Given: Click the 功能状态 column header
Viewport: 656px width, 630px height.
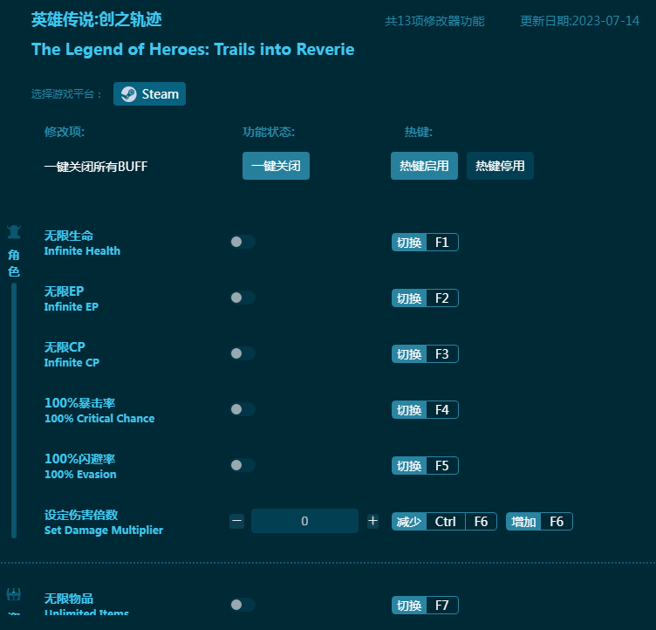Looking at the screenshot, I should [x=269, y=133].
